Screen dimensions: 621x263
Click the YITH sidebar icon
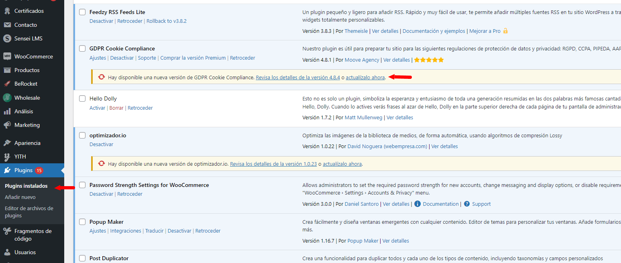pos(7,157)
